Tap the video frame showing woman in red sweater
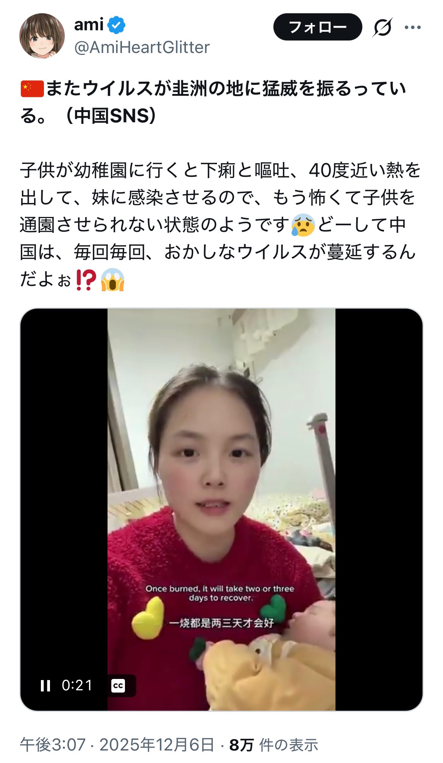Image resolution: width=443 pixels, height=763 pixels. click(221, 509)
